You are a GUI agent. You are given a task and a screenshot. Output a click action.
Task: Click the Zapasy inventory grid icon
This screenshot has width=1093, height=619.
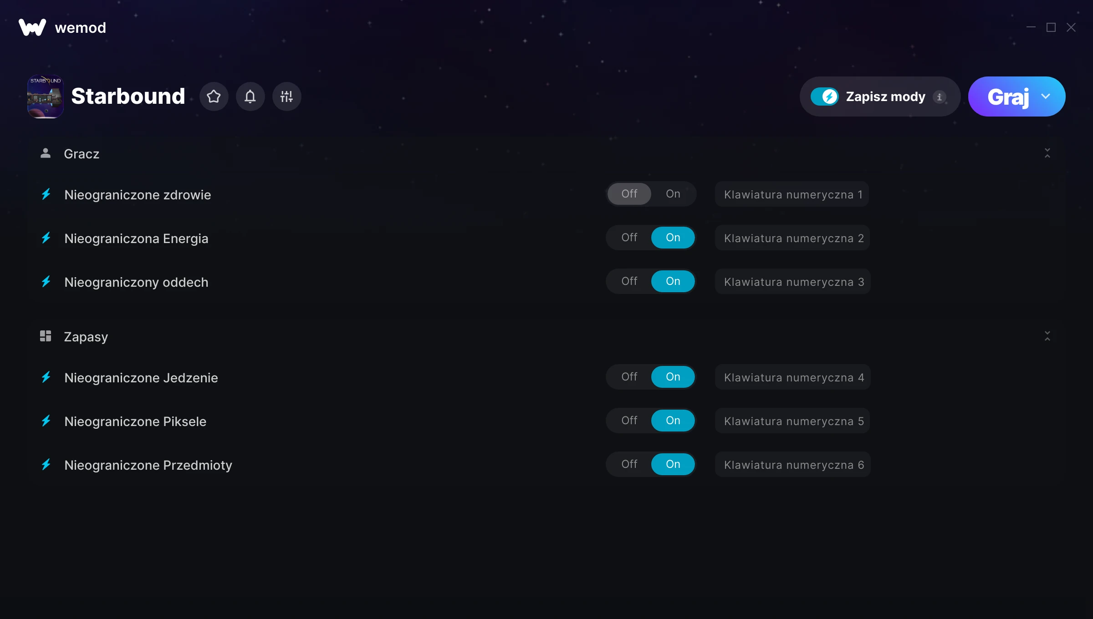click(x=45, y=336)
